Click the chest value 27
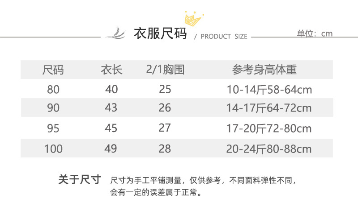Viewport: 358px width, 207px height. pyautogui.click(x=165, y=128)
